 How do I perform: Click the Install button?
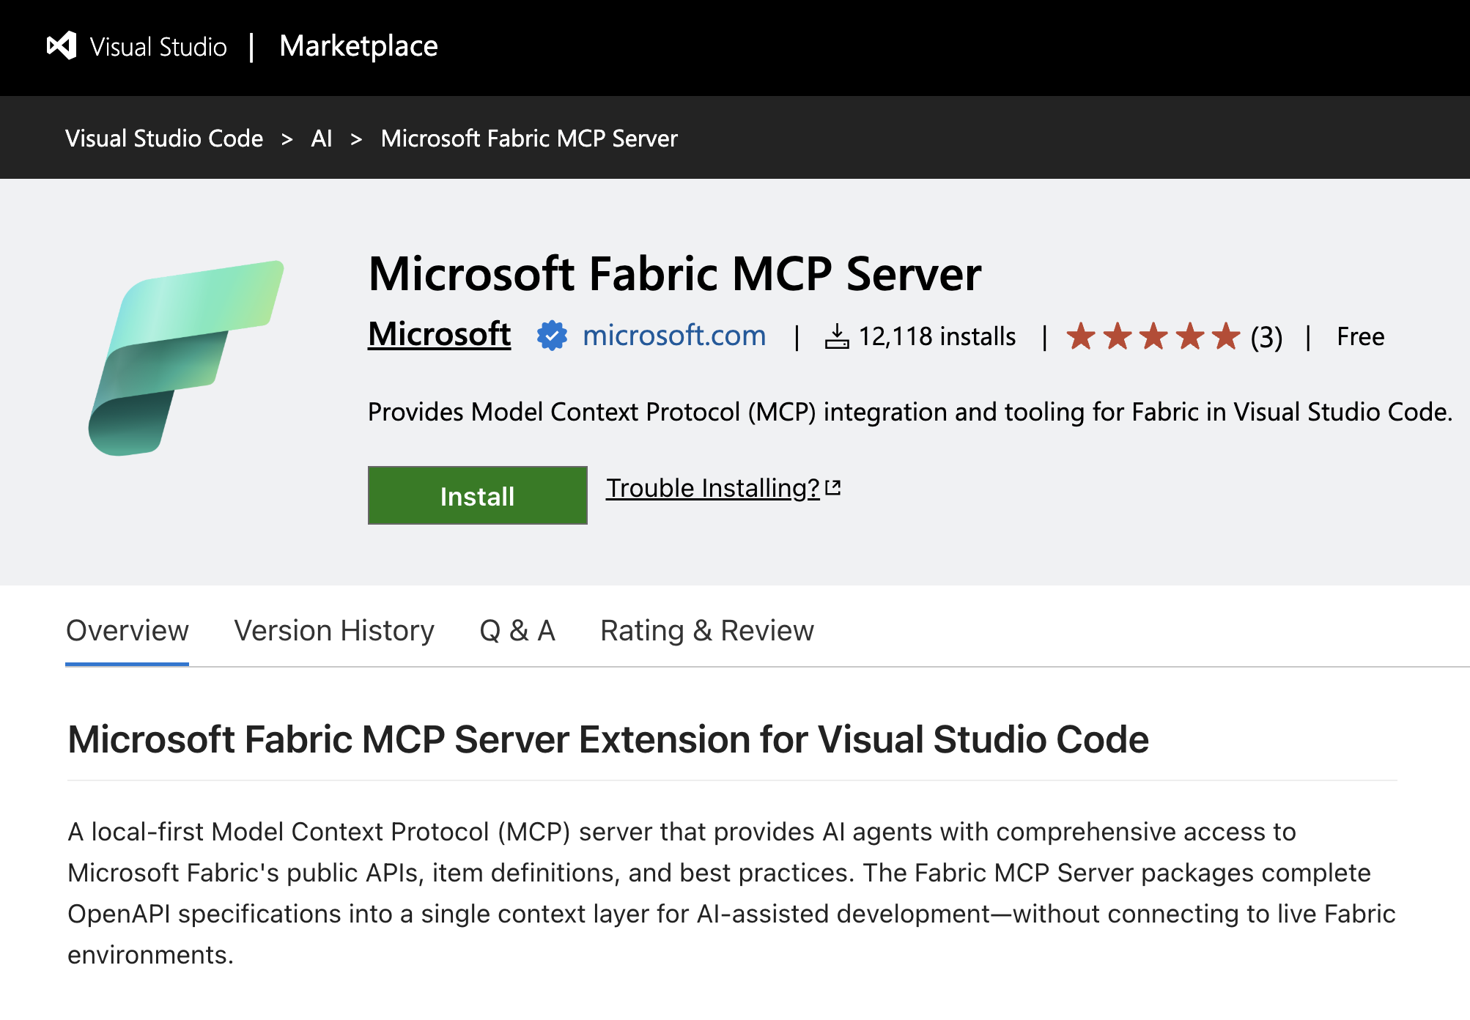coord(477,495)
